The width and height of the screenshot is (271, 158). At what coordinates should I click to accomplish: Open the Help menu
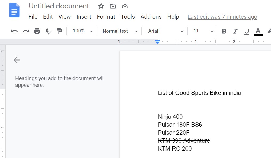[173, 17]
